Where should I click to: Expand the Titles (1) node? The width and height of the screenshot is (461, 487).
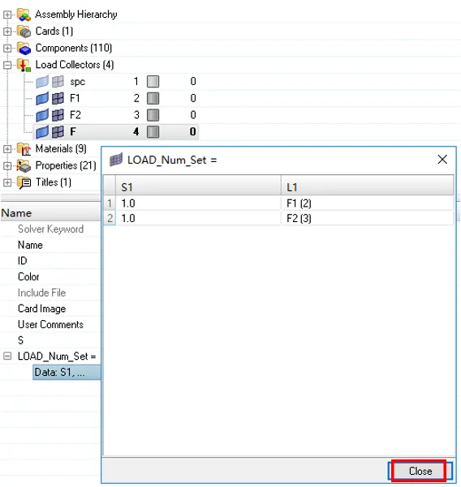pyautogui.click(x=7, y=182)
